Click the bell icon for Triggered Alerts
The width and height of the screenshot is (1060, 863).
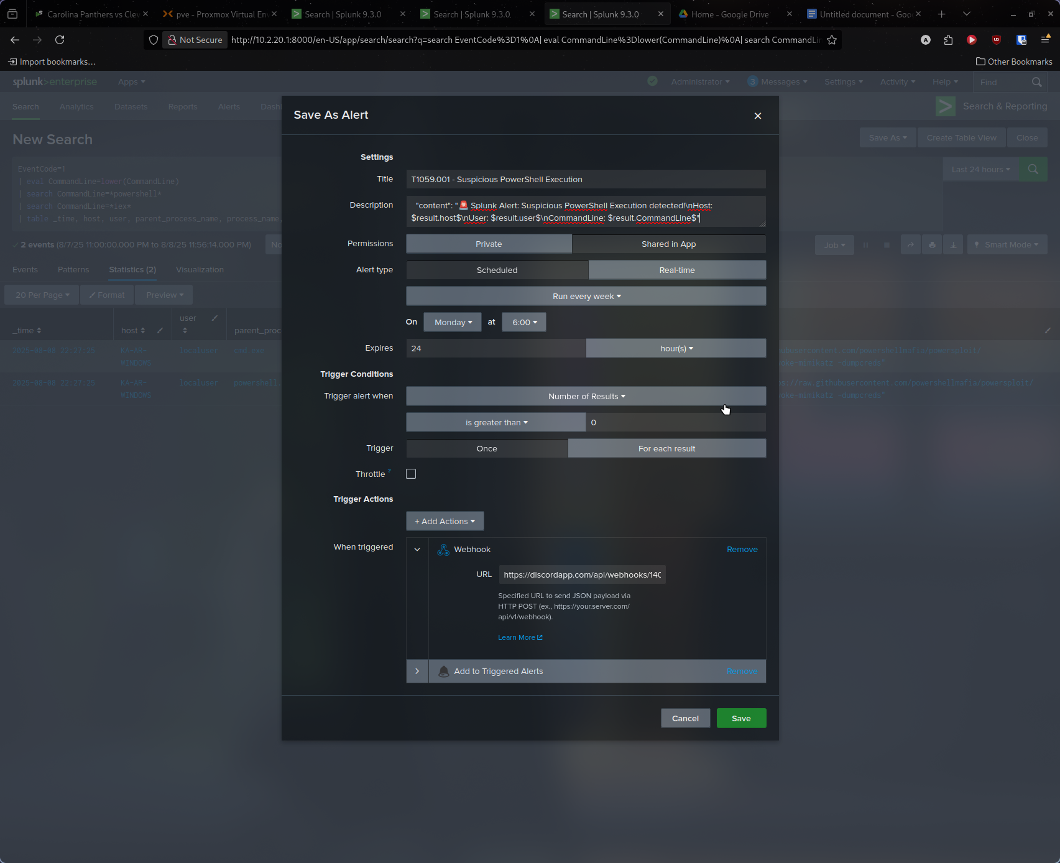(443, 671)
